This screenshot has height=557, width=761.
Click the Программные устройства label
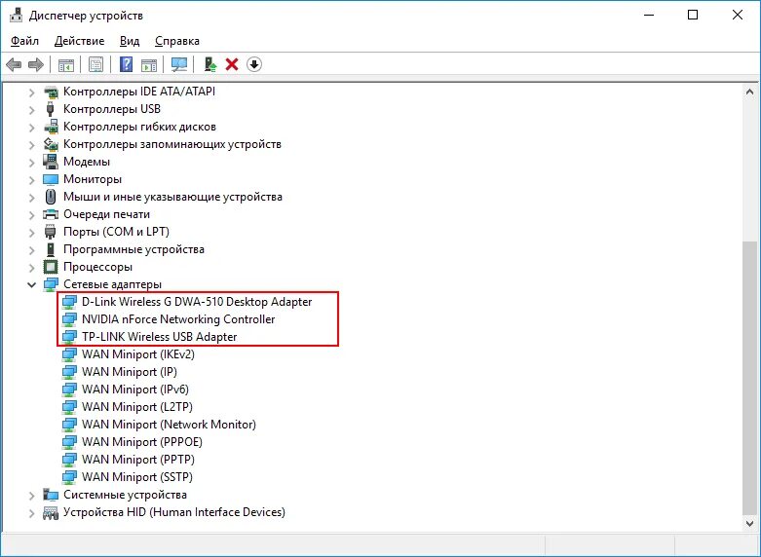tap(133, 249)
